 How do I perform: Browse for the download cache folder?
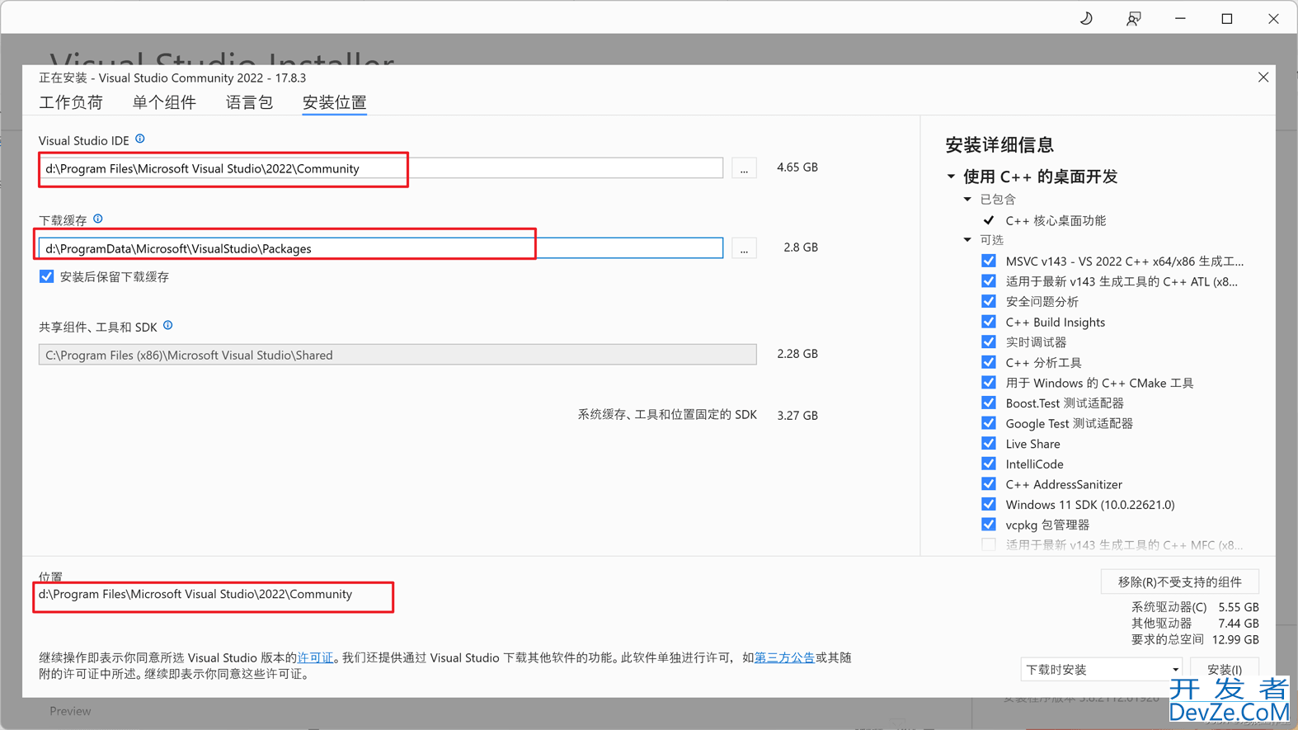click(744, 248)
